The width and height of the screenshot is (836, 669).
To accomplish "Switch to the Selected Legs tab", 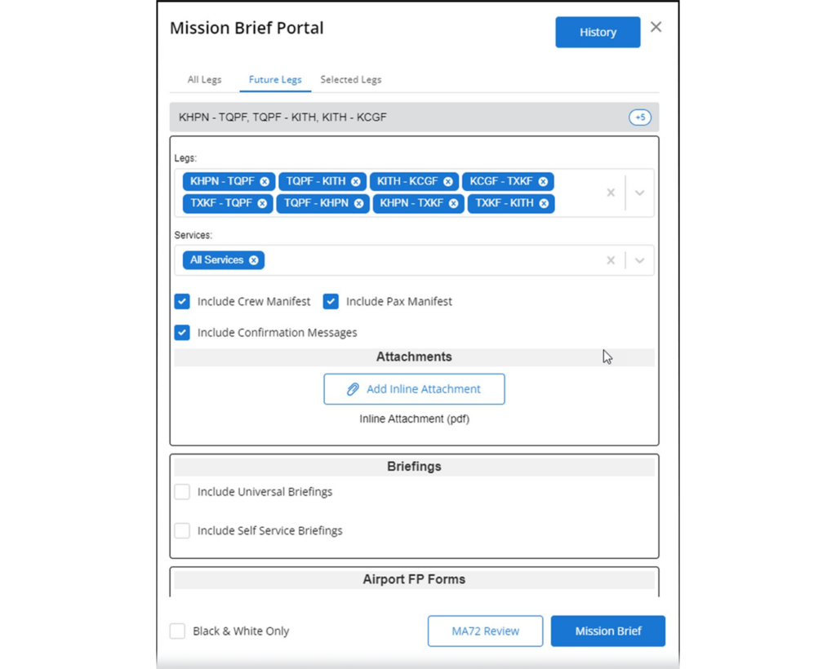I will pos(350,80).
